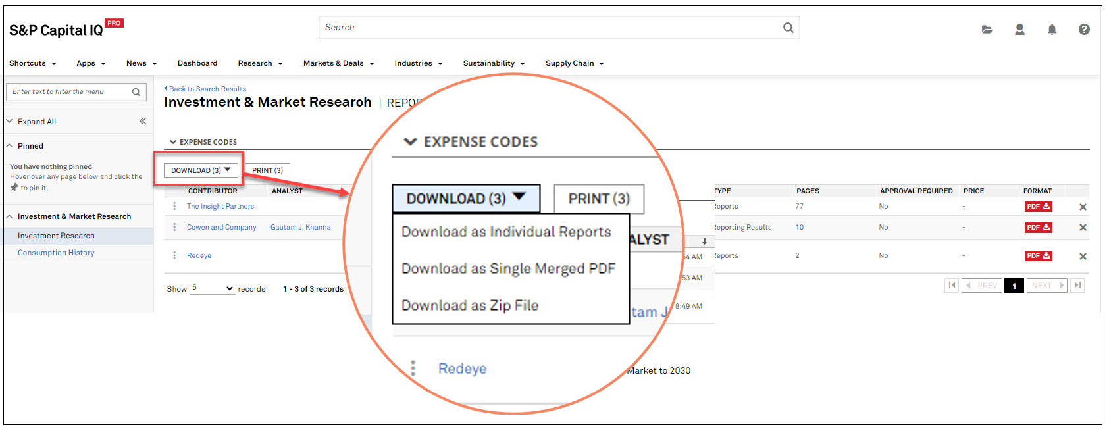Click the sidebar menu filter text field
The height and width of the screenshot is (431, 1107).
pyautogui.click(x=69, y=92)
